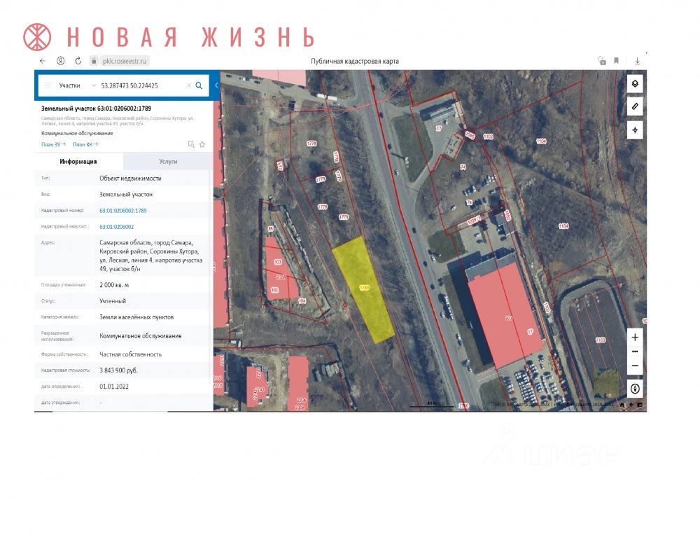Open the three-dots zoom options button
Screen dimensions: 700x535
pos(635,352)
